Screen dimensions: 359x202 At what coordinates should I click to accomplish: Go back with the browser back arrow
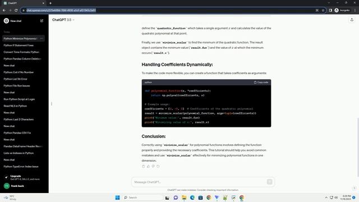(4, 10)
